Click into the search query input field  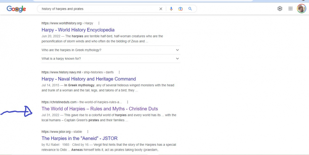[x=99, y=9]
